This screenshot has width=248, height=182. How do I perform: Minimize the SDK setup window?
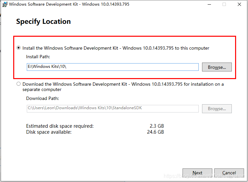pyautogui.click(x=209, y=4)
